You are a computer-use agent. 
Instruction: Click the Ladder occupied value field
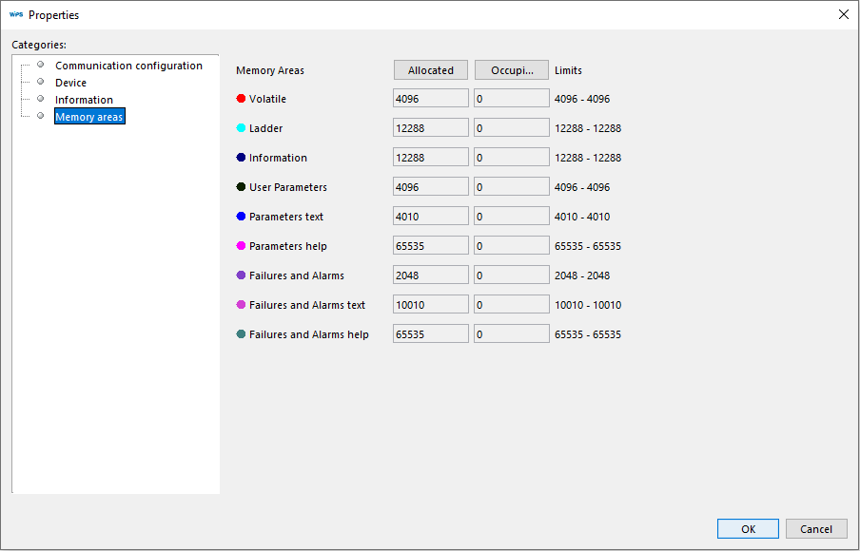point(511,127)
